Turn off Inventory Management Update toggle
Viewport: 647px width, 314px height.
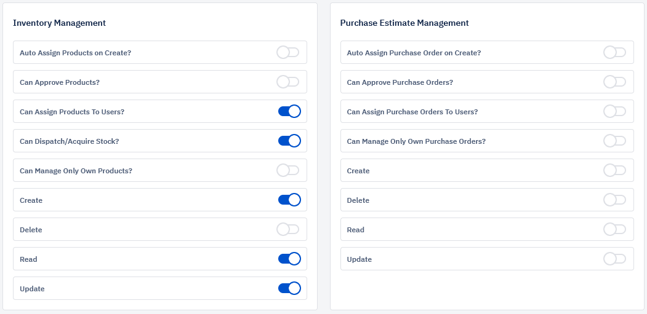pyautogui.click(x=289, y=288)
